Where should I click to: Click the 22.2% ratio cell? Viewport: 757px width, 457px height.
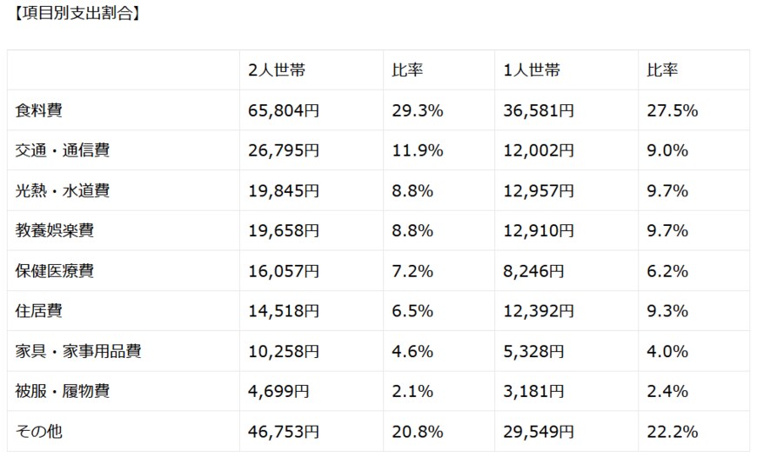673,431
